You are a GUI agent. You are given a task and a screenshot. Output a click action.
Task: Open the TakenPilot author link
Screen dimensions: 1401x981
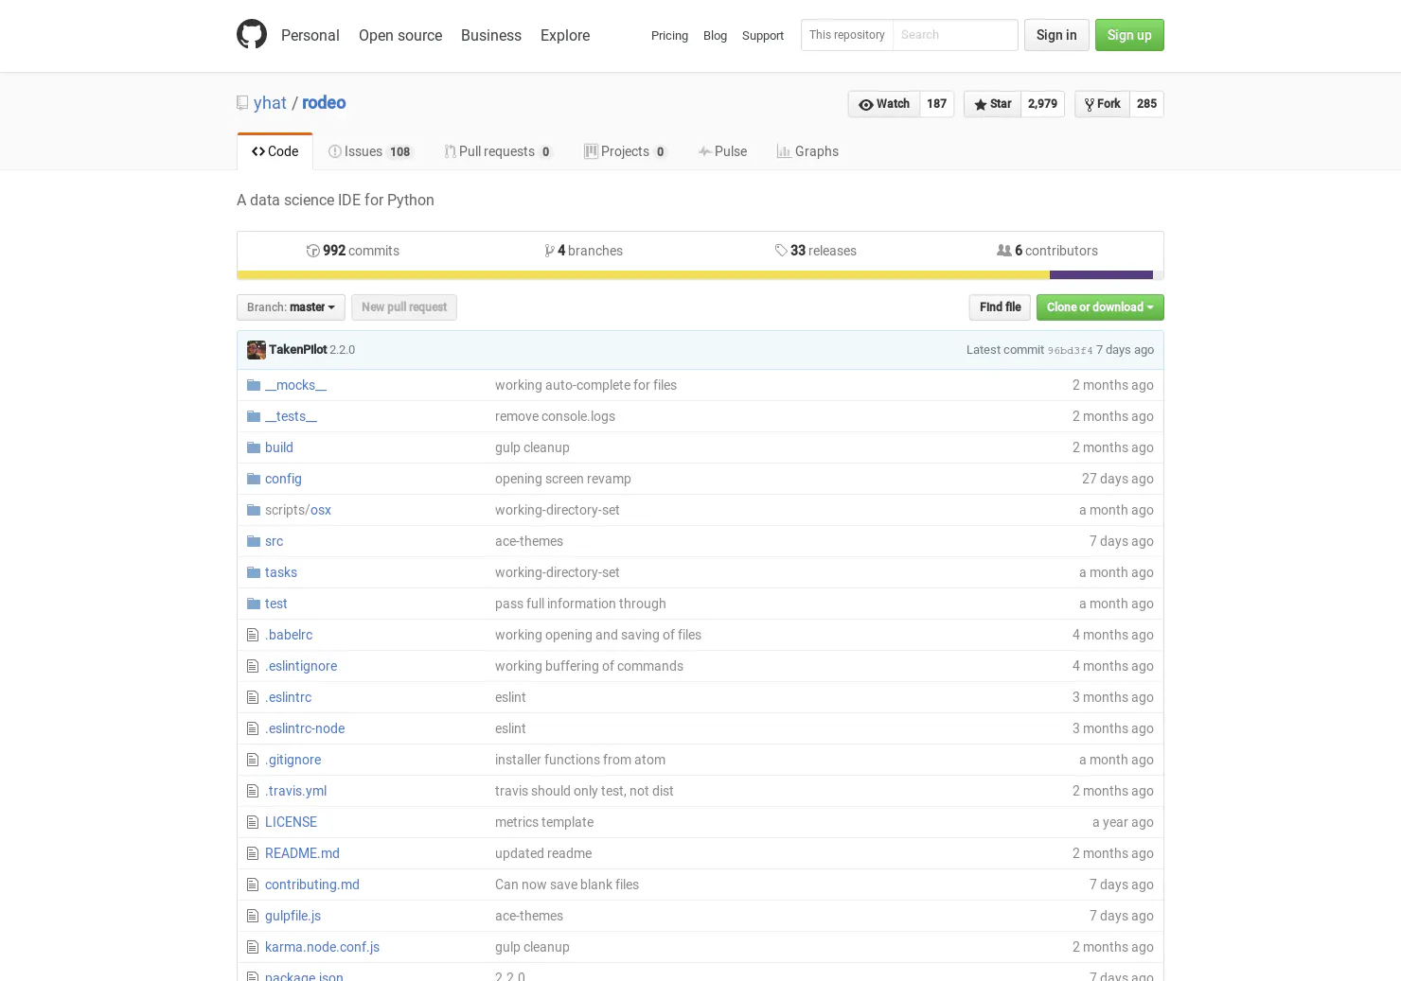click(297, 350)
